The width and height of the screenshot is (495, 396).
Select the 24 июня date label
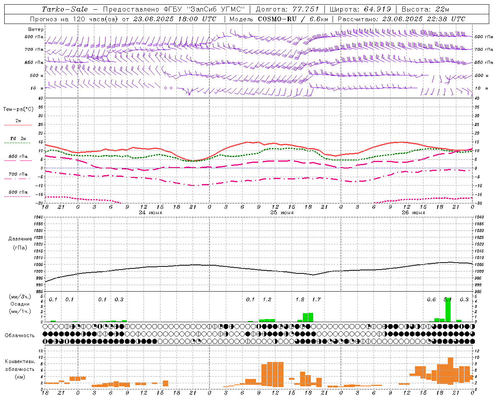tap(150, 212)
